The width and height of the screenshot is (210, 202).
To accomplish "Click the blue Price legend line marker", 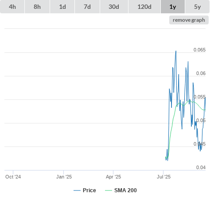I will [x=77, y=190].
